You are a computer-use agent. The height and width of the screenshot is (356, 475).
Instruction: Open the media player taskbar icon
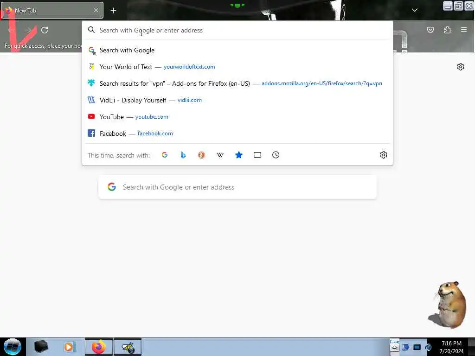[x=69, y=347]
